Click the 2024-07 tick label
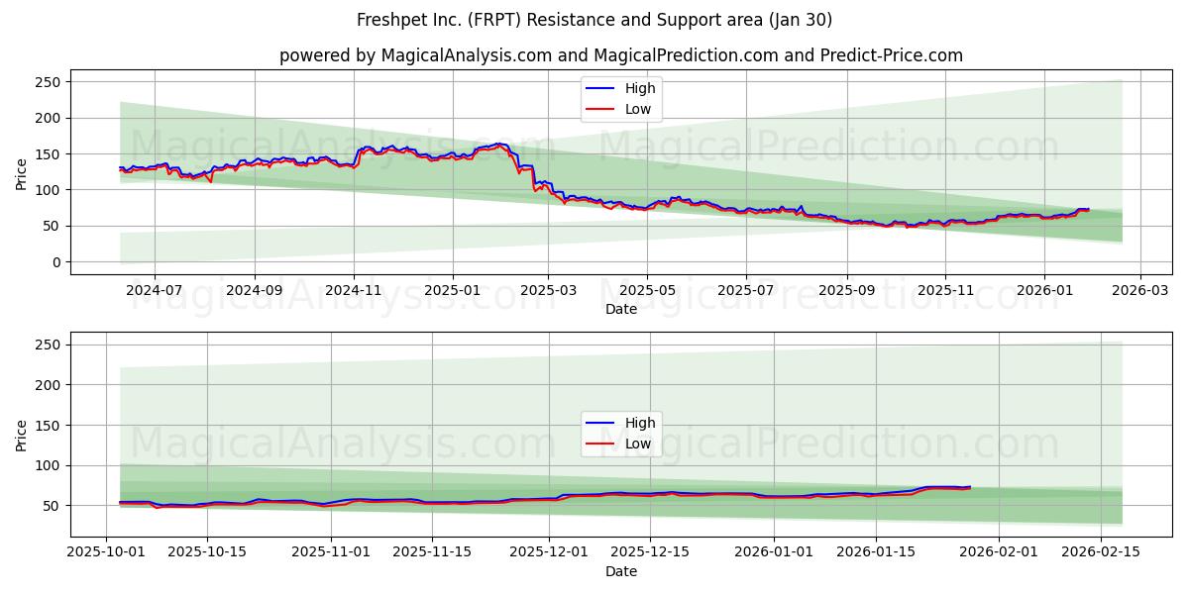The height and width of the screenshot is (594, 1189). click(x=155, y=290)
